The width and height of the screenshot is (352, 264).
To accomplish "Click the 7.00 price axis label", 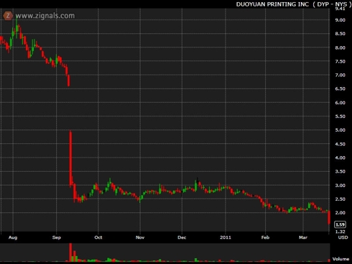I will pos(340,75).
